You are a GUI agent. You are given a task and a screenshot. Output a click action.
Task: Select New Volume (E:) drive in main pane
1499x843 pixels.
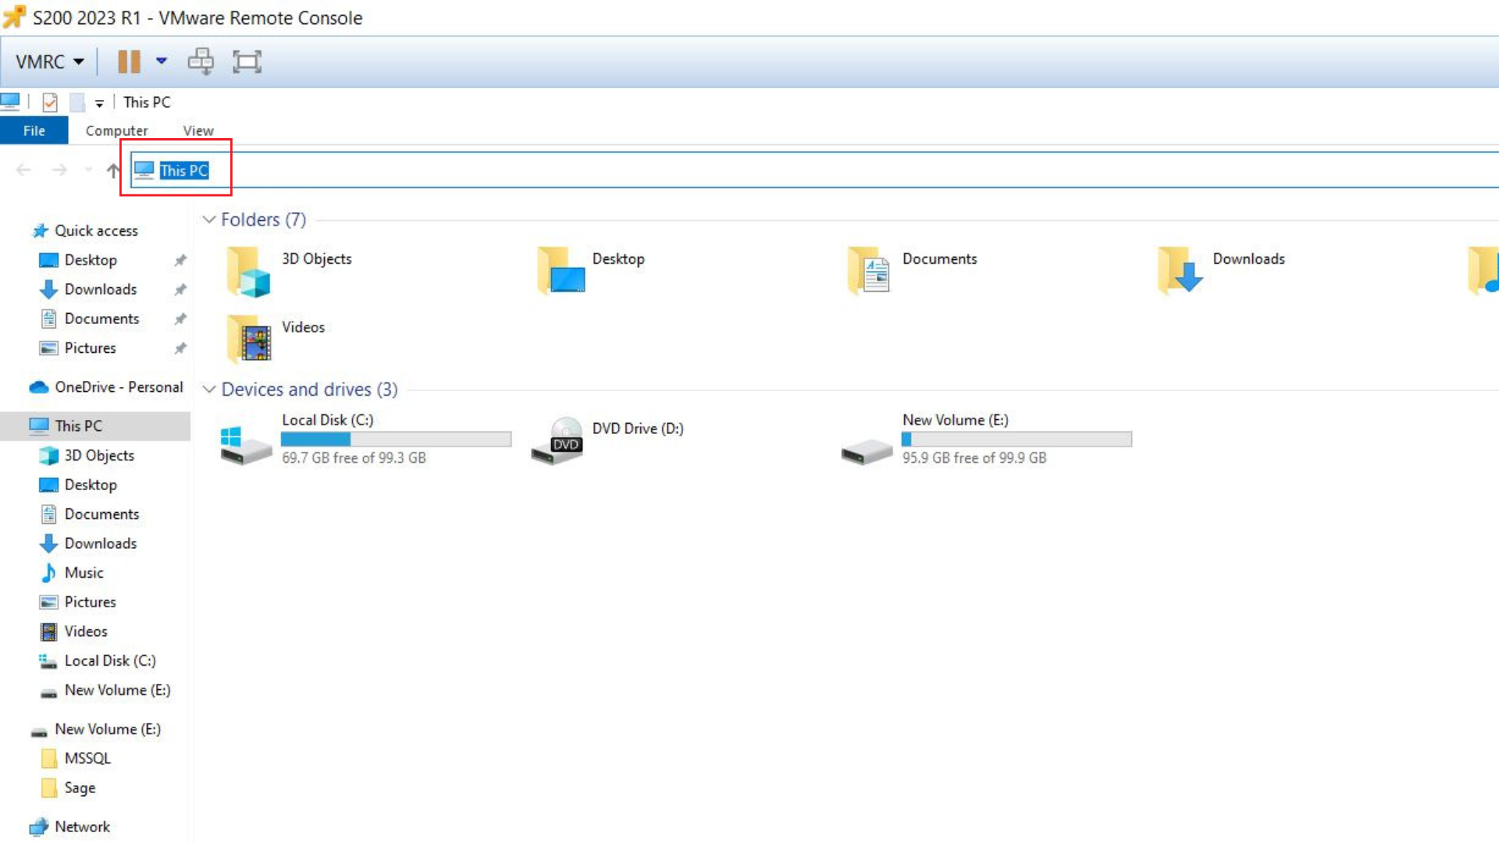(x=986, y=439)
